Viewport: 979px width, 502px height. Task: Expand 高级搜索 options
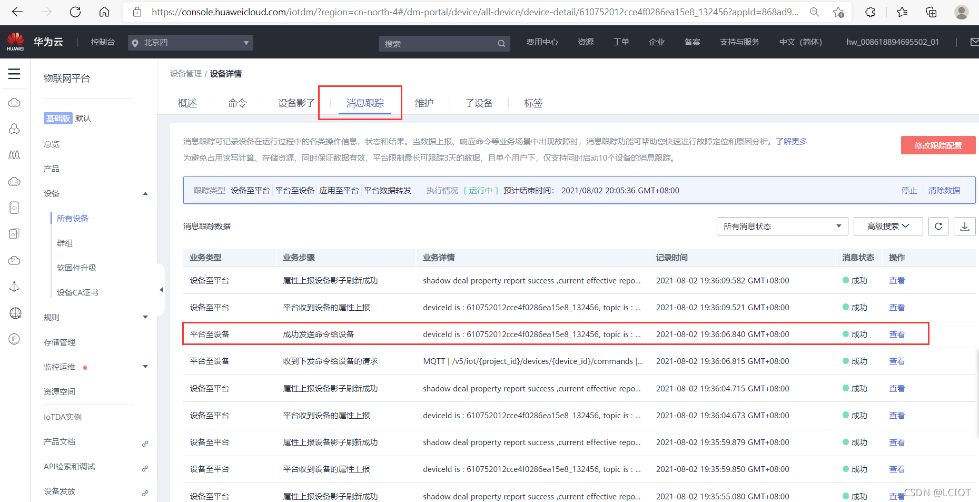[888, 226]
